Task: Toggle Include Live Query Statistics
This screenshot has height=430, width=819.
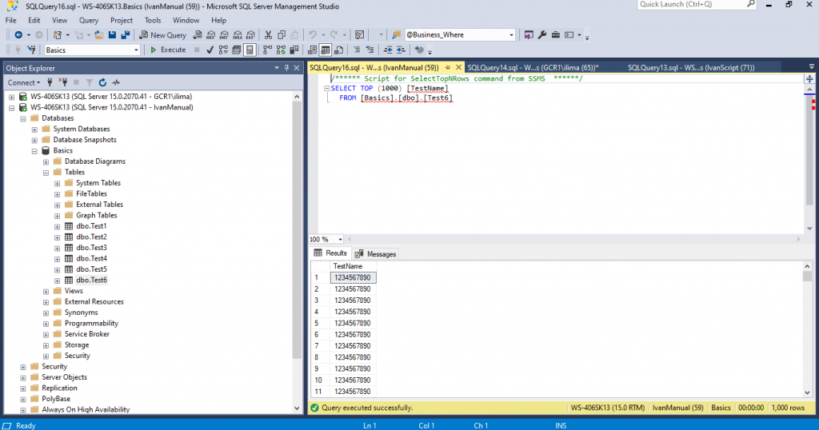Action: pyautogui.click(x=281, y=50)
